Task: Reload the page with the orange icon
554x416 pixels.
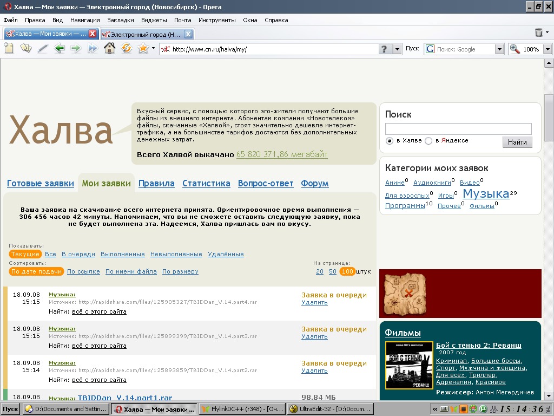Action: coord(127,48)
